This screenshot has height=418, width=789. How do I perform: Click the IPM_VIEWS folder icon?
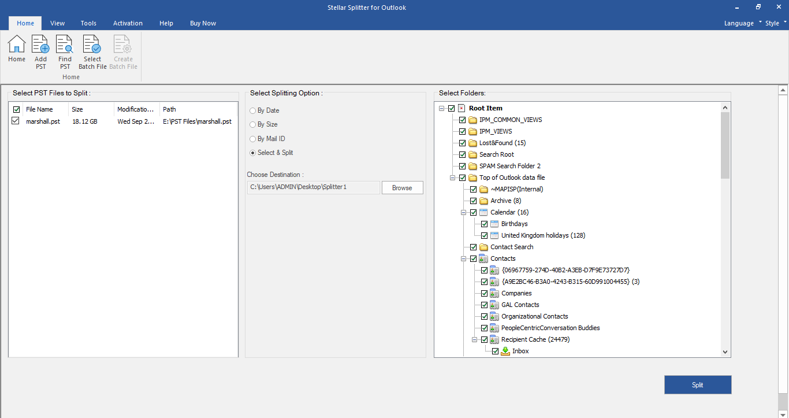click(473, 131)
